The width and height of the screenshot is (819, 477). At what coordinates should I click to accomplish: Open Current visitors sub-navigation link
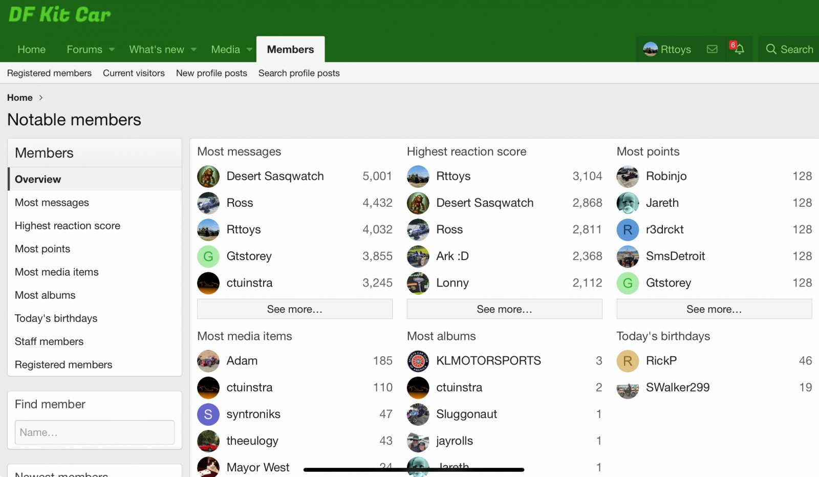[x=134, y=73]
